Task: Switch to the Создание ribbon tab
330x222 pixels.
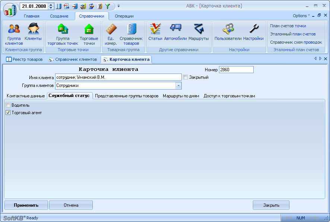Action: point(59,16)
